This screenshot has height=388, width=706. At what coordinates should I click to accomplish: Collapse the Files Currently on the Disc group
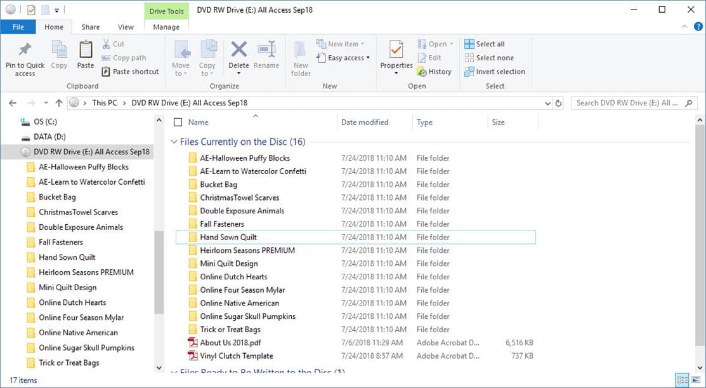(x=174, y=141)
